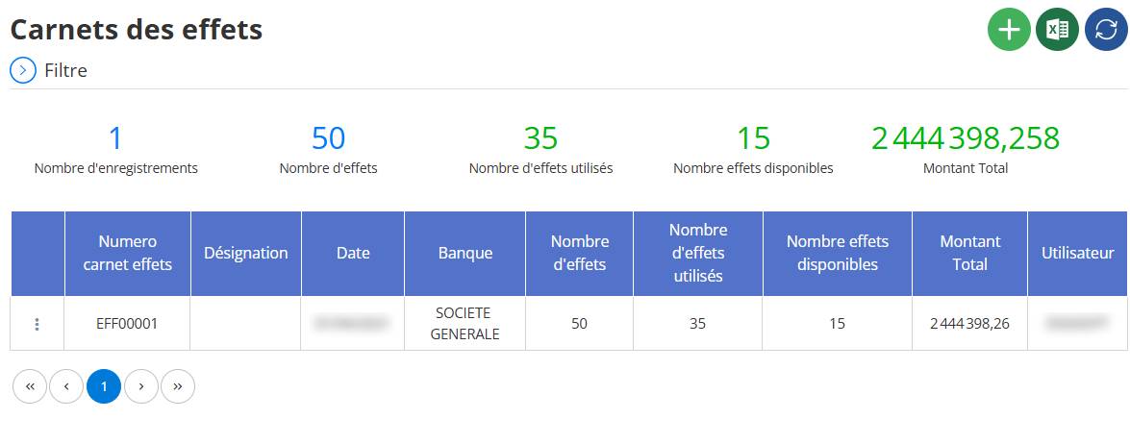1130x444 pixels.
Task: Click the Utilisateur column header
Action: pos(1078,254)
